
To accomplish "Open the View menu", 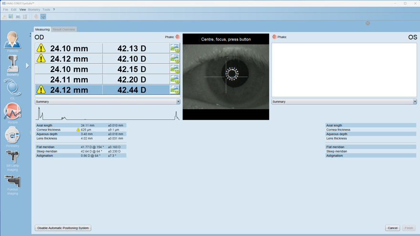I will click(22, 10).
